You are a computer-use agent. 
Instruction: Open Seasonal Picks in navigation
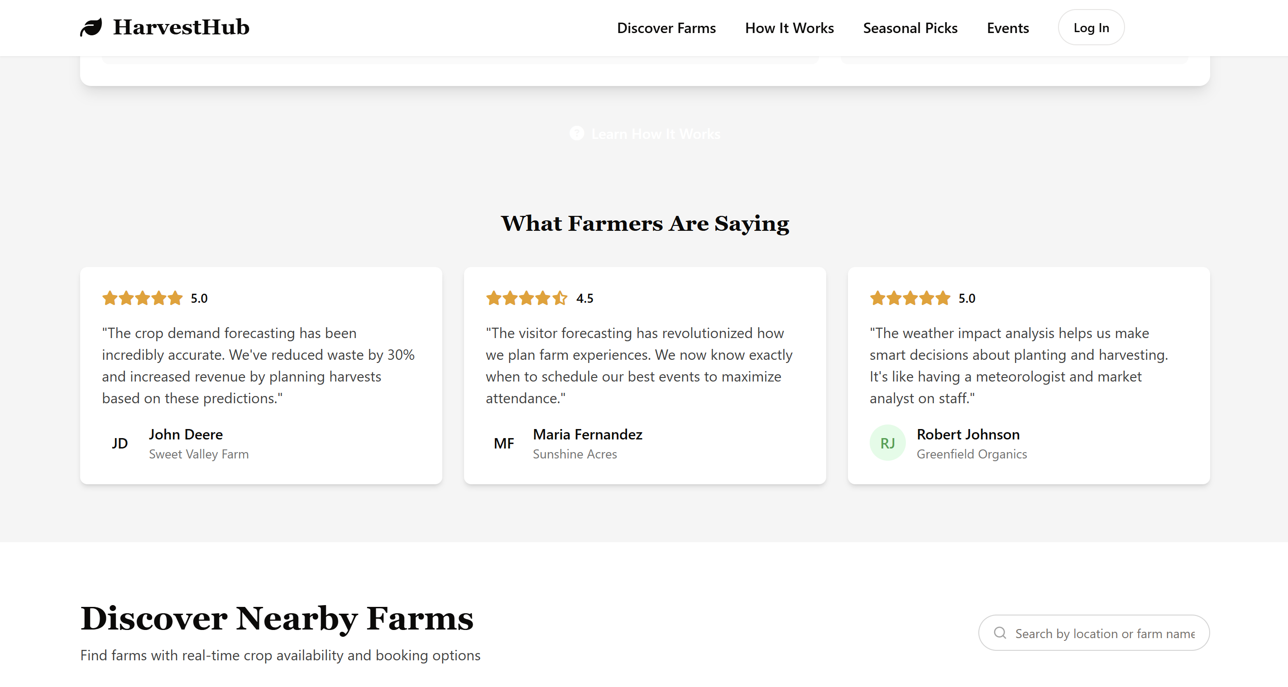tap(910, 28)
